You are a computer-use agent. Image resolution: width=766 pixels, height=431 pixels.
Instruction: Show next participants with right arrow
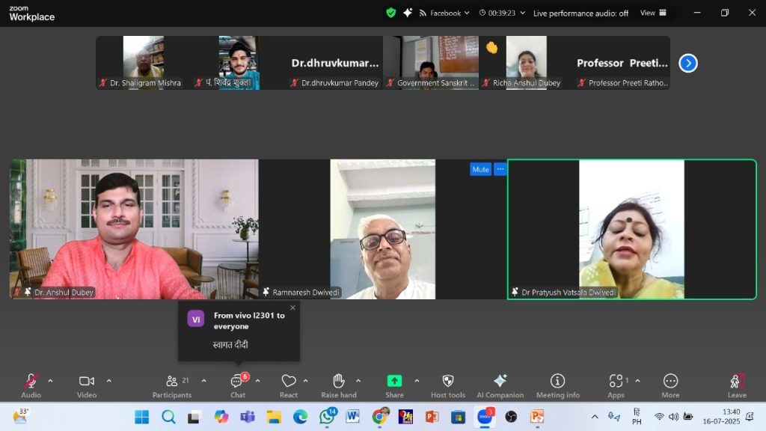coord(688,64)
